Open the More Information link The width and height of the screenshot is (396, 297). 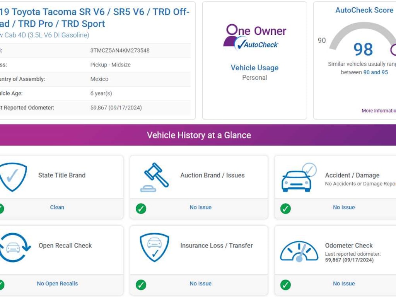pyautogui.click(x=378, y=111)
